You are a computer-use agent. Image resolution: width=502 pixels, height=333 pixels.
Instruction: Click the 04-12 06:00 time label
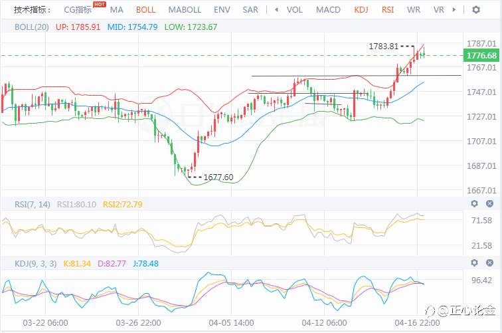point(324,323)
